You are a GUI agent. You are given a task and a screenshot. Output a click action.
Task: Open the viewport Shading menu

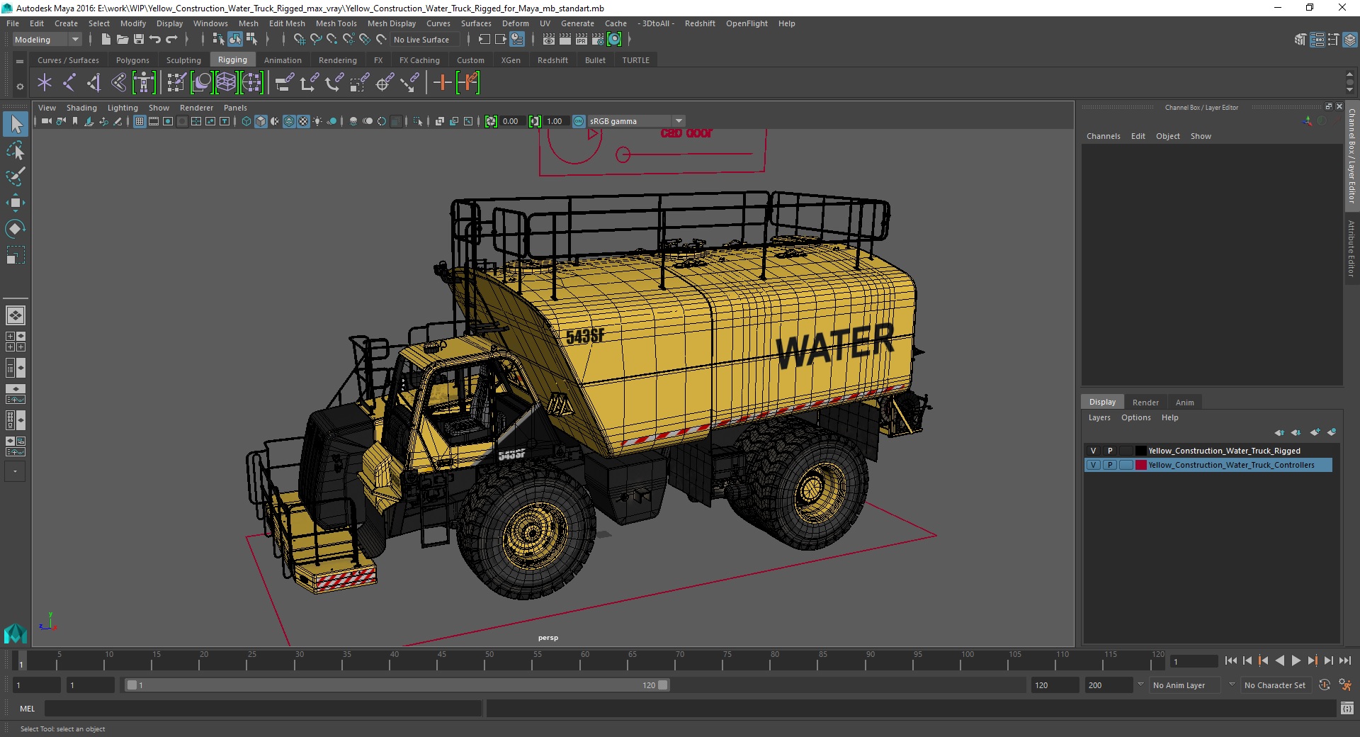pyautogui.click(x=81, y=108)
